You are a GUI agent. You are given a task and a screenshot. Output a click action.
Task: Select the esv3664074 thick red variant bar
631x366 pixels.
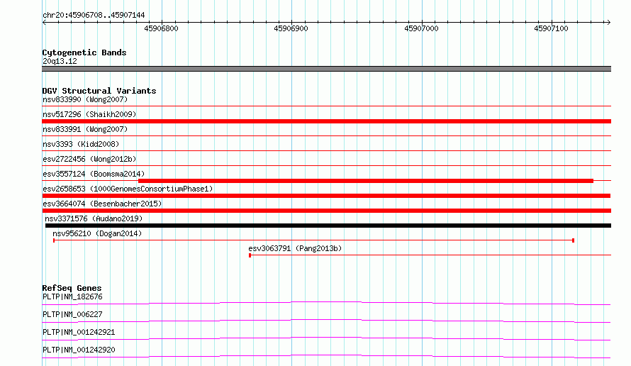tap(326, 211)
